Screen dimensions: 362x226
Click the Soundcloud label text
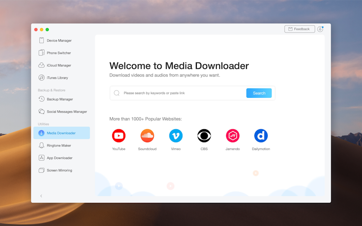(147, 149)
